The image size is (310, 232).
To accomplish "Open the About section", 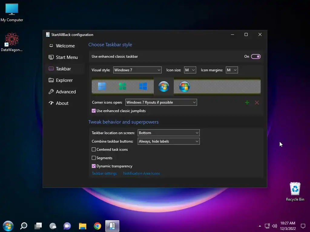I will (65, 103).
